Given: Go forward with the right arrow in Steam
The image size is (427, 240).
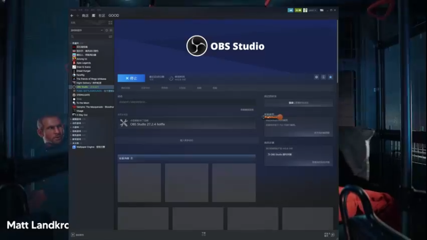Looking at the screenshot, I should pyautogui.click(x=77, y=15).
